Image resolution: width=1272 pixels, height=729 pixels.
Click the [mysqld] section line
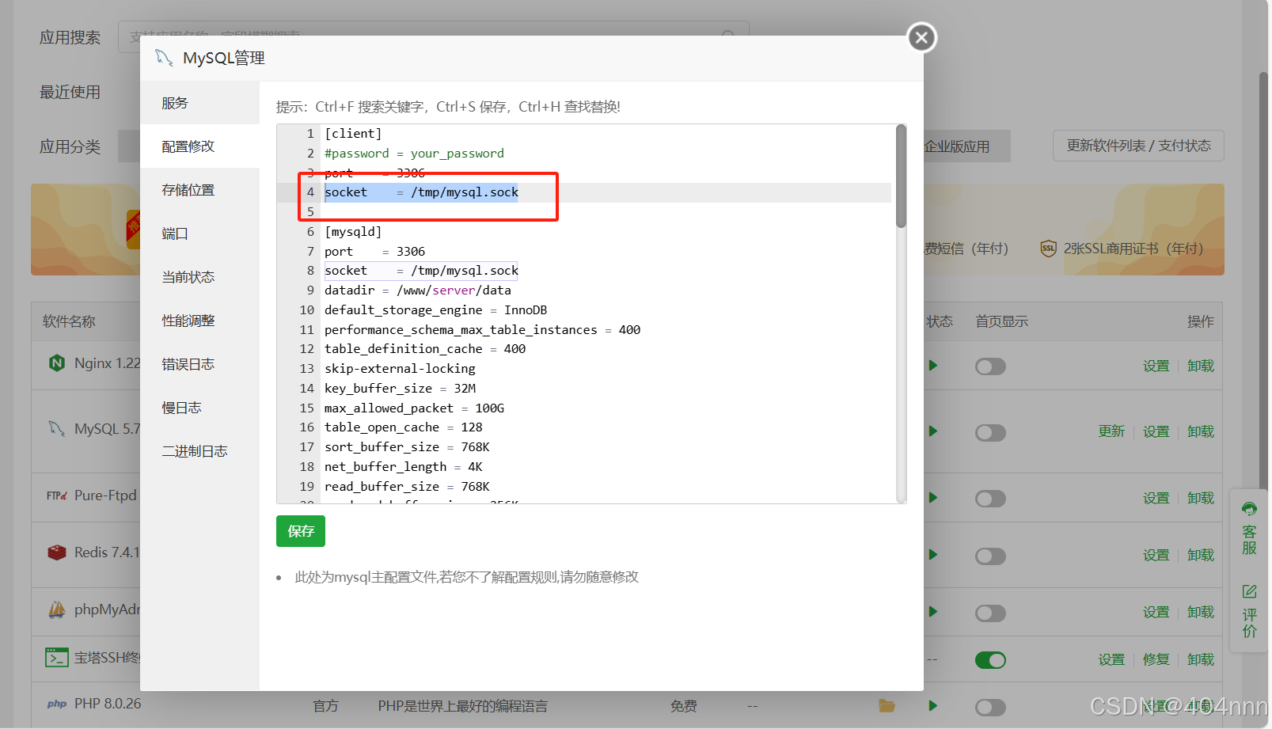[353, 232]
